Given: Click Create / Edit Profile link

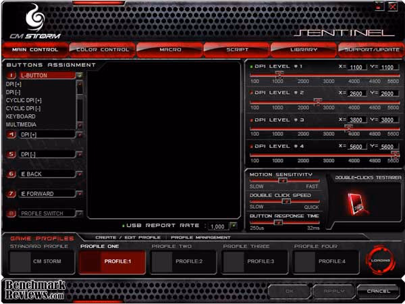Looking at the screenshot, I should click(x=128, y=237).
